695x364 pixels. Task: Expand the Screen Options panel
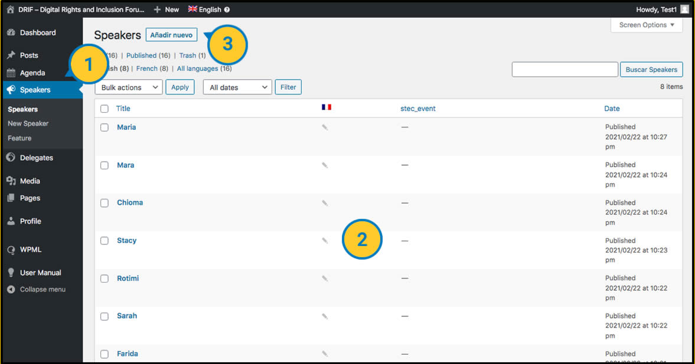pyautogui.click(x=647, y=25)
